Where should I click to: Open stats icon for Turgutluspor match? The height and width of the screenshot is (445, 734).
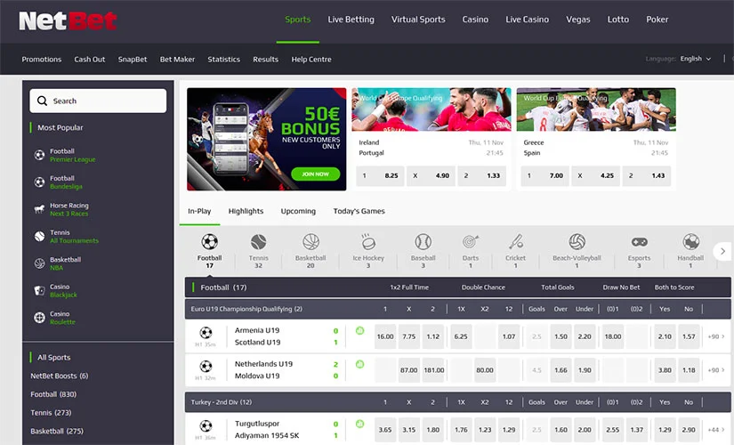click(x=359, y=424)
